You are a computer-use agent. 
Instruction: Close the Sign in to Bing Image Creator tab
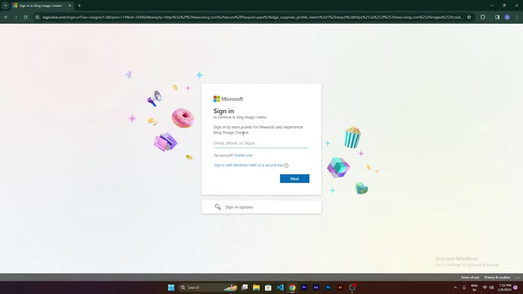(x=69, y=6)
